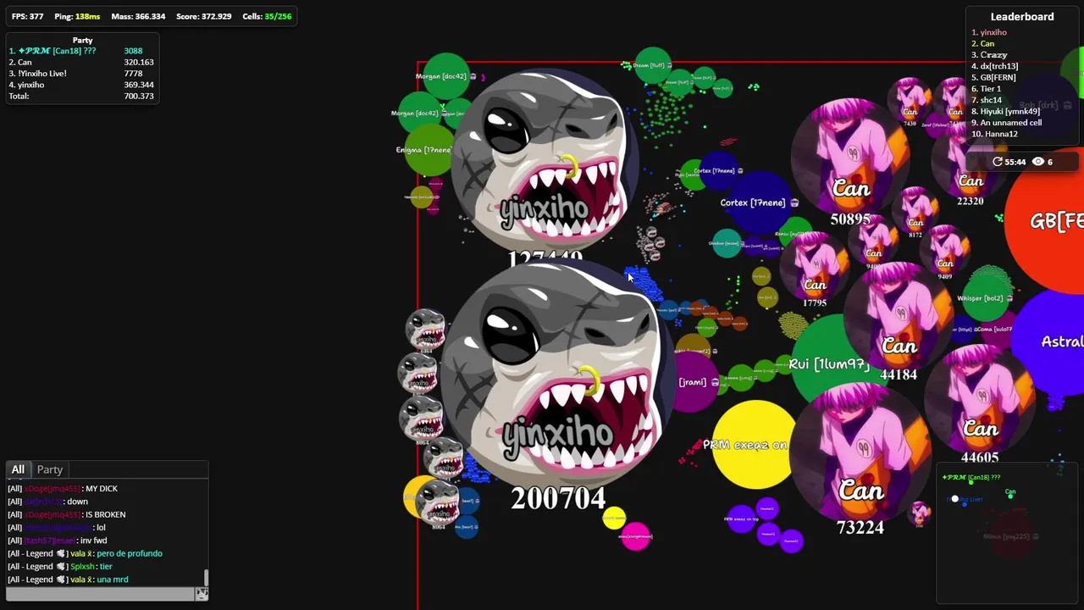Select leaderboard entry 4. dx[trch13]
Screen dimensions: 1084x610
click(995, 66)
